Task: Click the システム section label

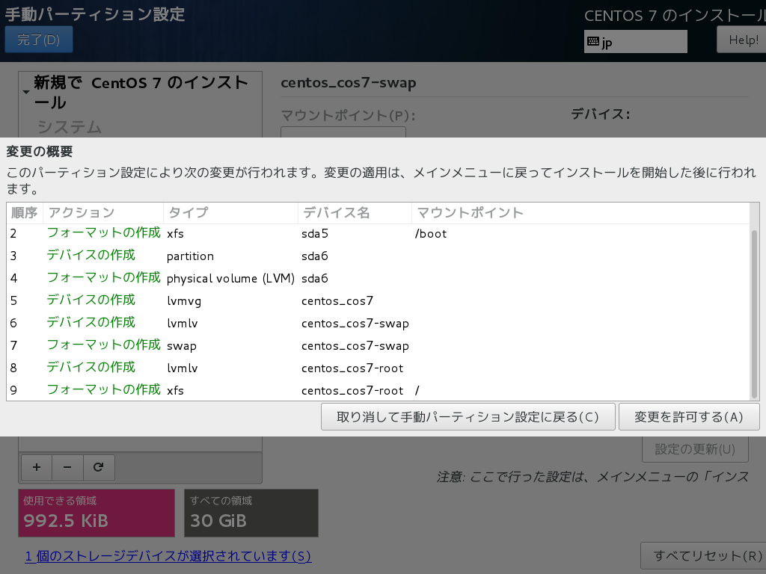Action: coord(70,127)
